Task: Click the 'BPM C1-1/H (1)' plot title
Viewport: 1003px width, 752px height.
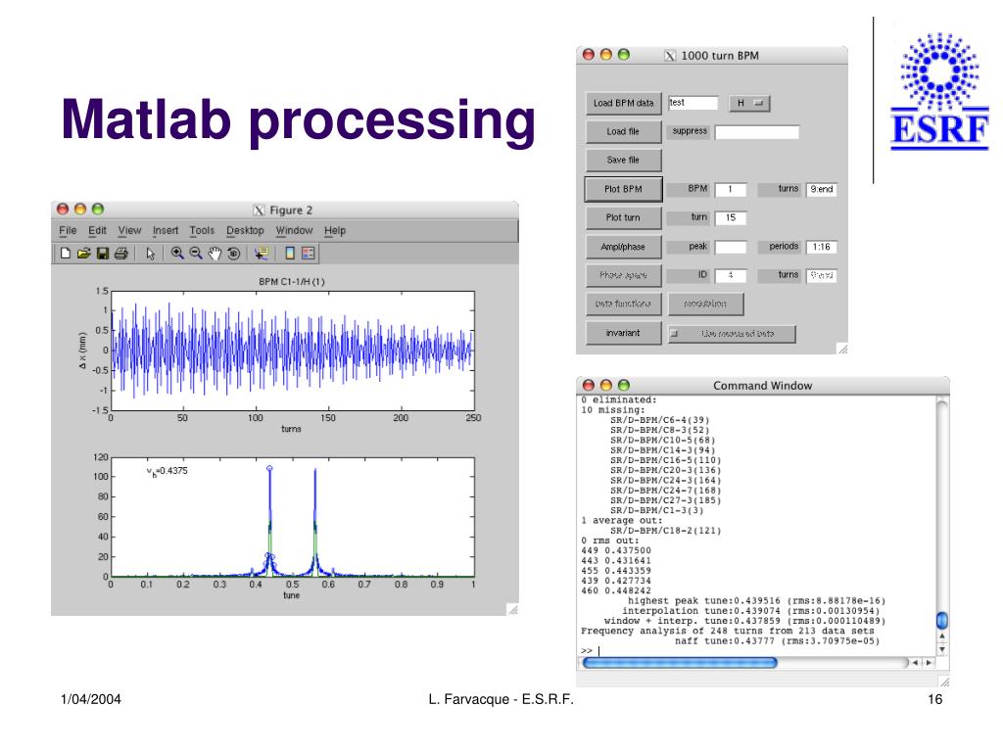Action: click(292, 282)
